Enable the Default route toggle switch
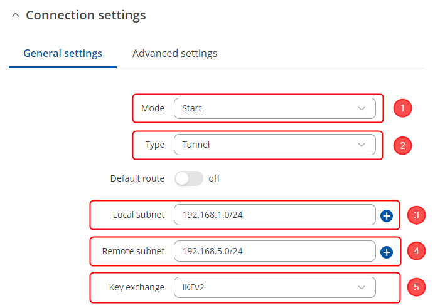Image resolution: width=440 pixels, height=308 pixels. pos(189,178)
